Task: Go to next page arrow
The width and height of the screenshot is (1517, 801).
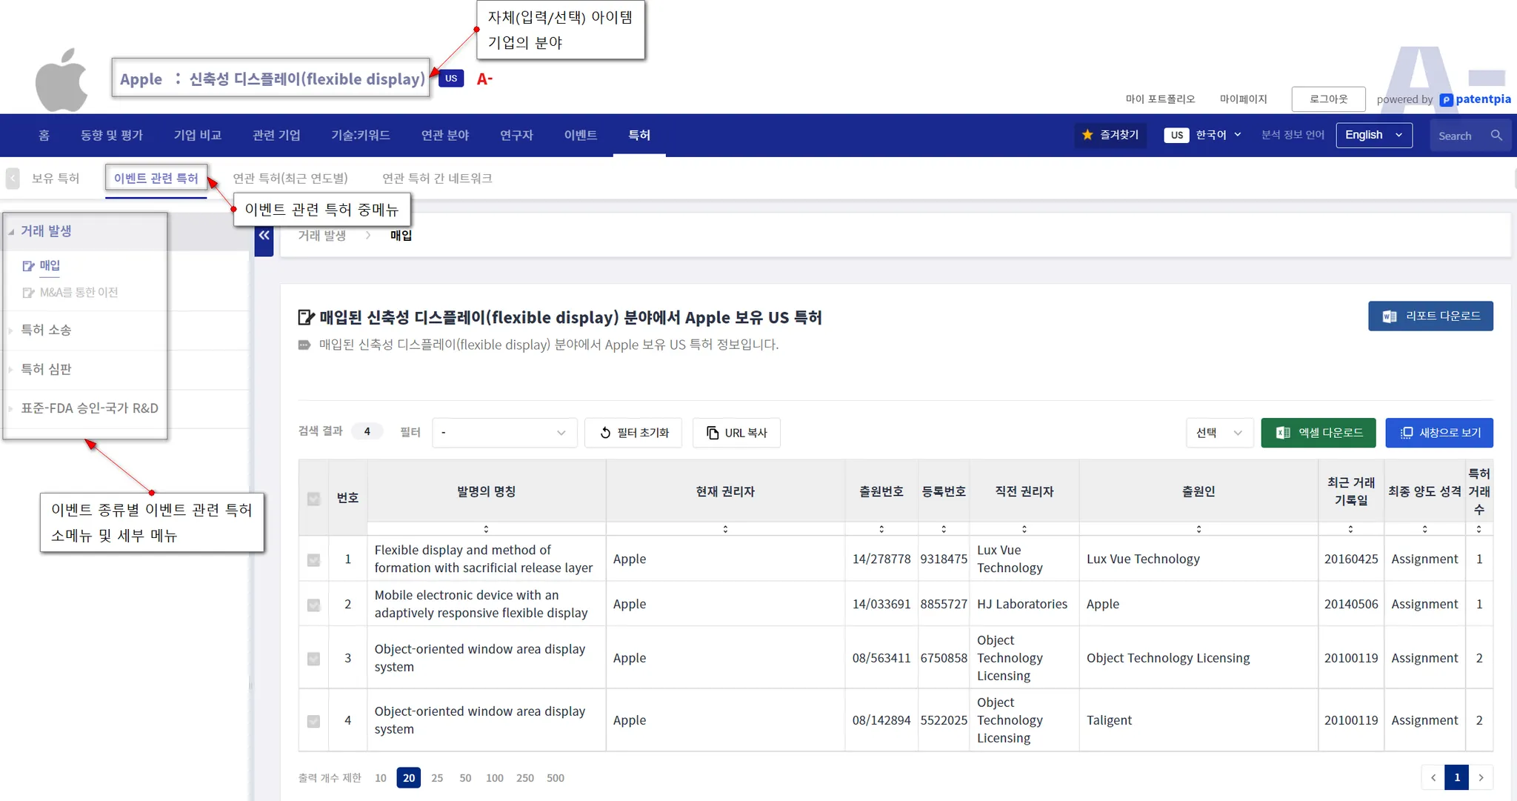Action: 1481,777
